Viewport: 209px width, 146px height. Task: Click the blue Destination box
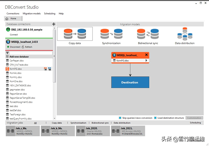tap(130, 82)
